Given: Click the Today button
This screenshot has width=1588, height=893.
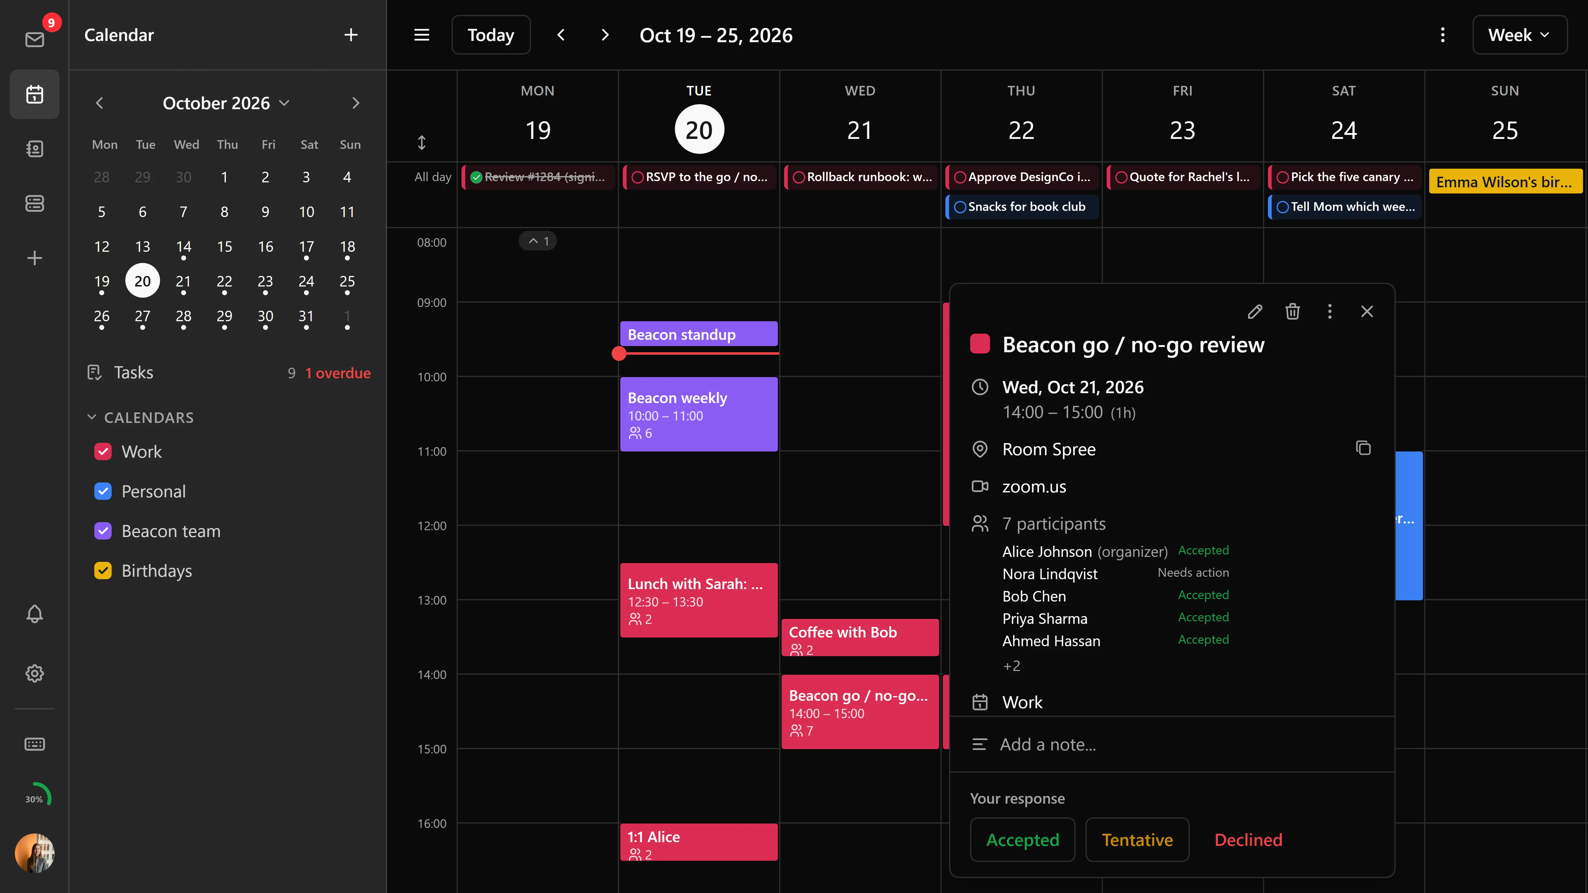Looking at the screenshot, I should pyautogui.click(x=491, y=35).
